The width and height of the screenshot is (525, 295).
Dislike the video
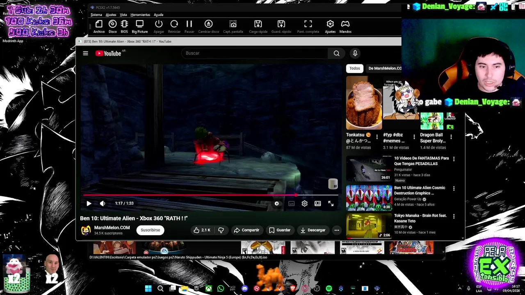221,230
